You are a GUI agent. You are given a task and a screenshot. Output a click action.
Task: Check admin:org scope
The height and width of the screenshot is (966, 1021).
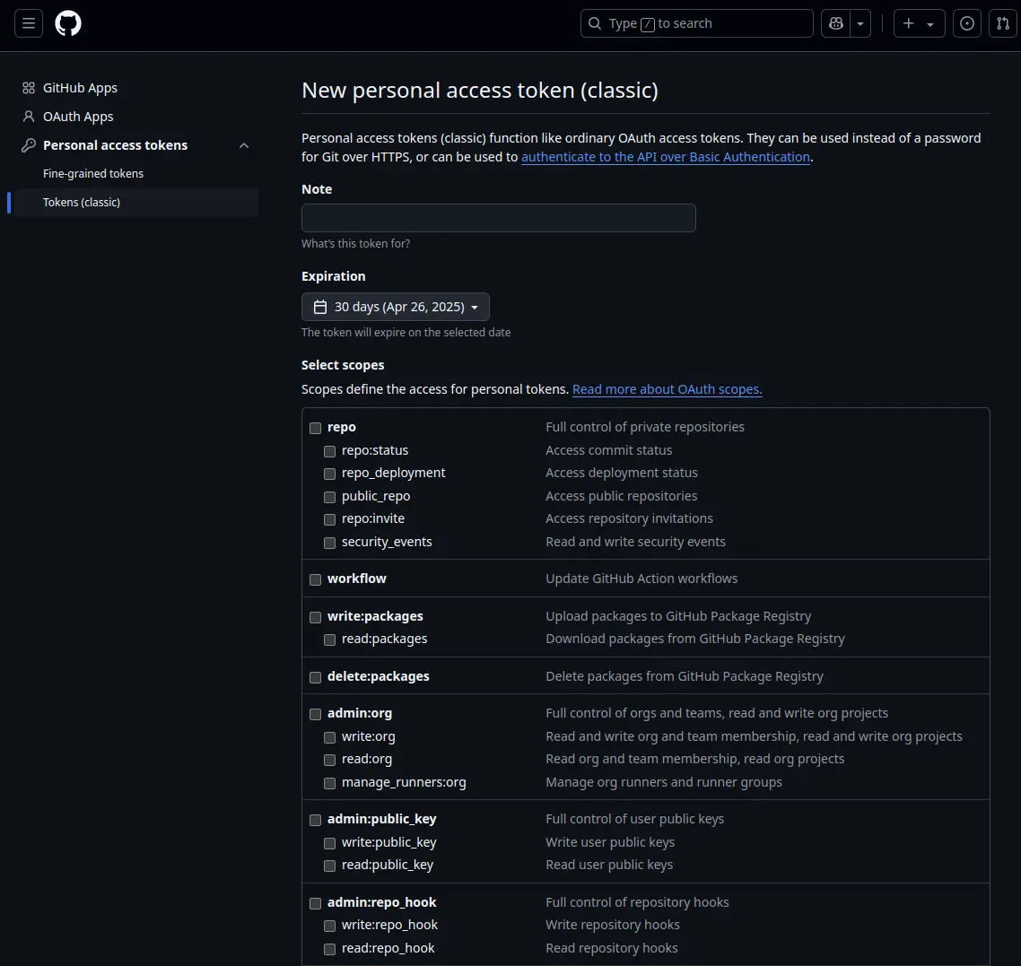click(316, 714)
